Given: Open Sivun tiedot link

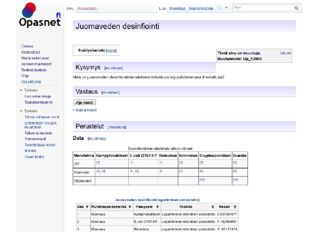Looking at the screenshot, I should [34, 157].
